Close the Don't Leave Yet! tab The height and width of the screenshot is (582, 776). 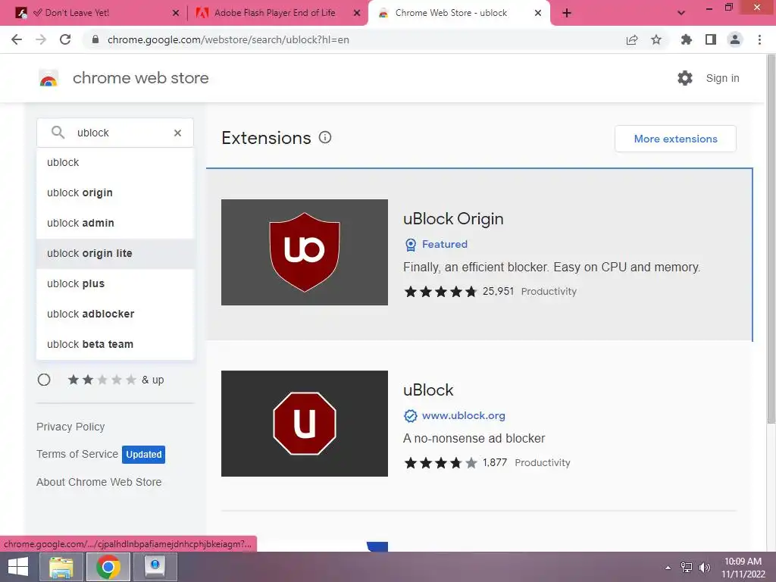pyautogui.click(x=176, y=13)
